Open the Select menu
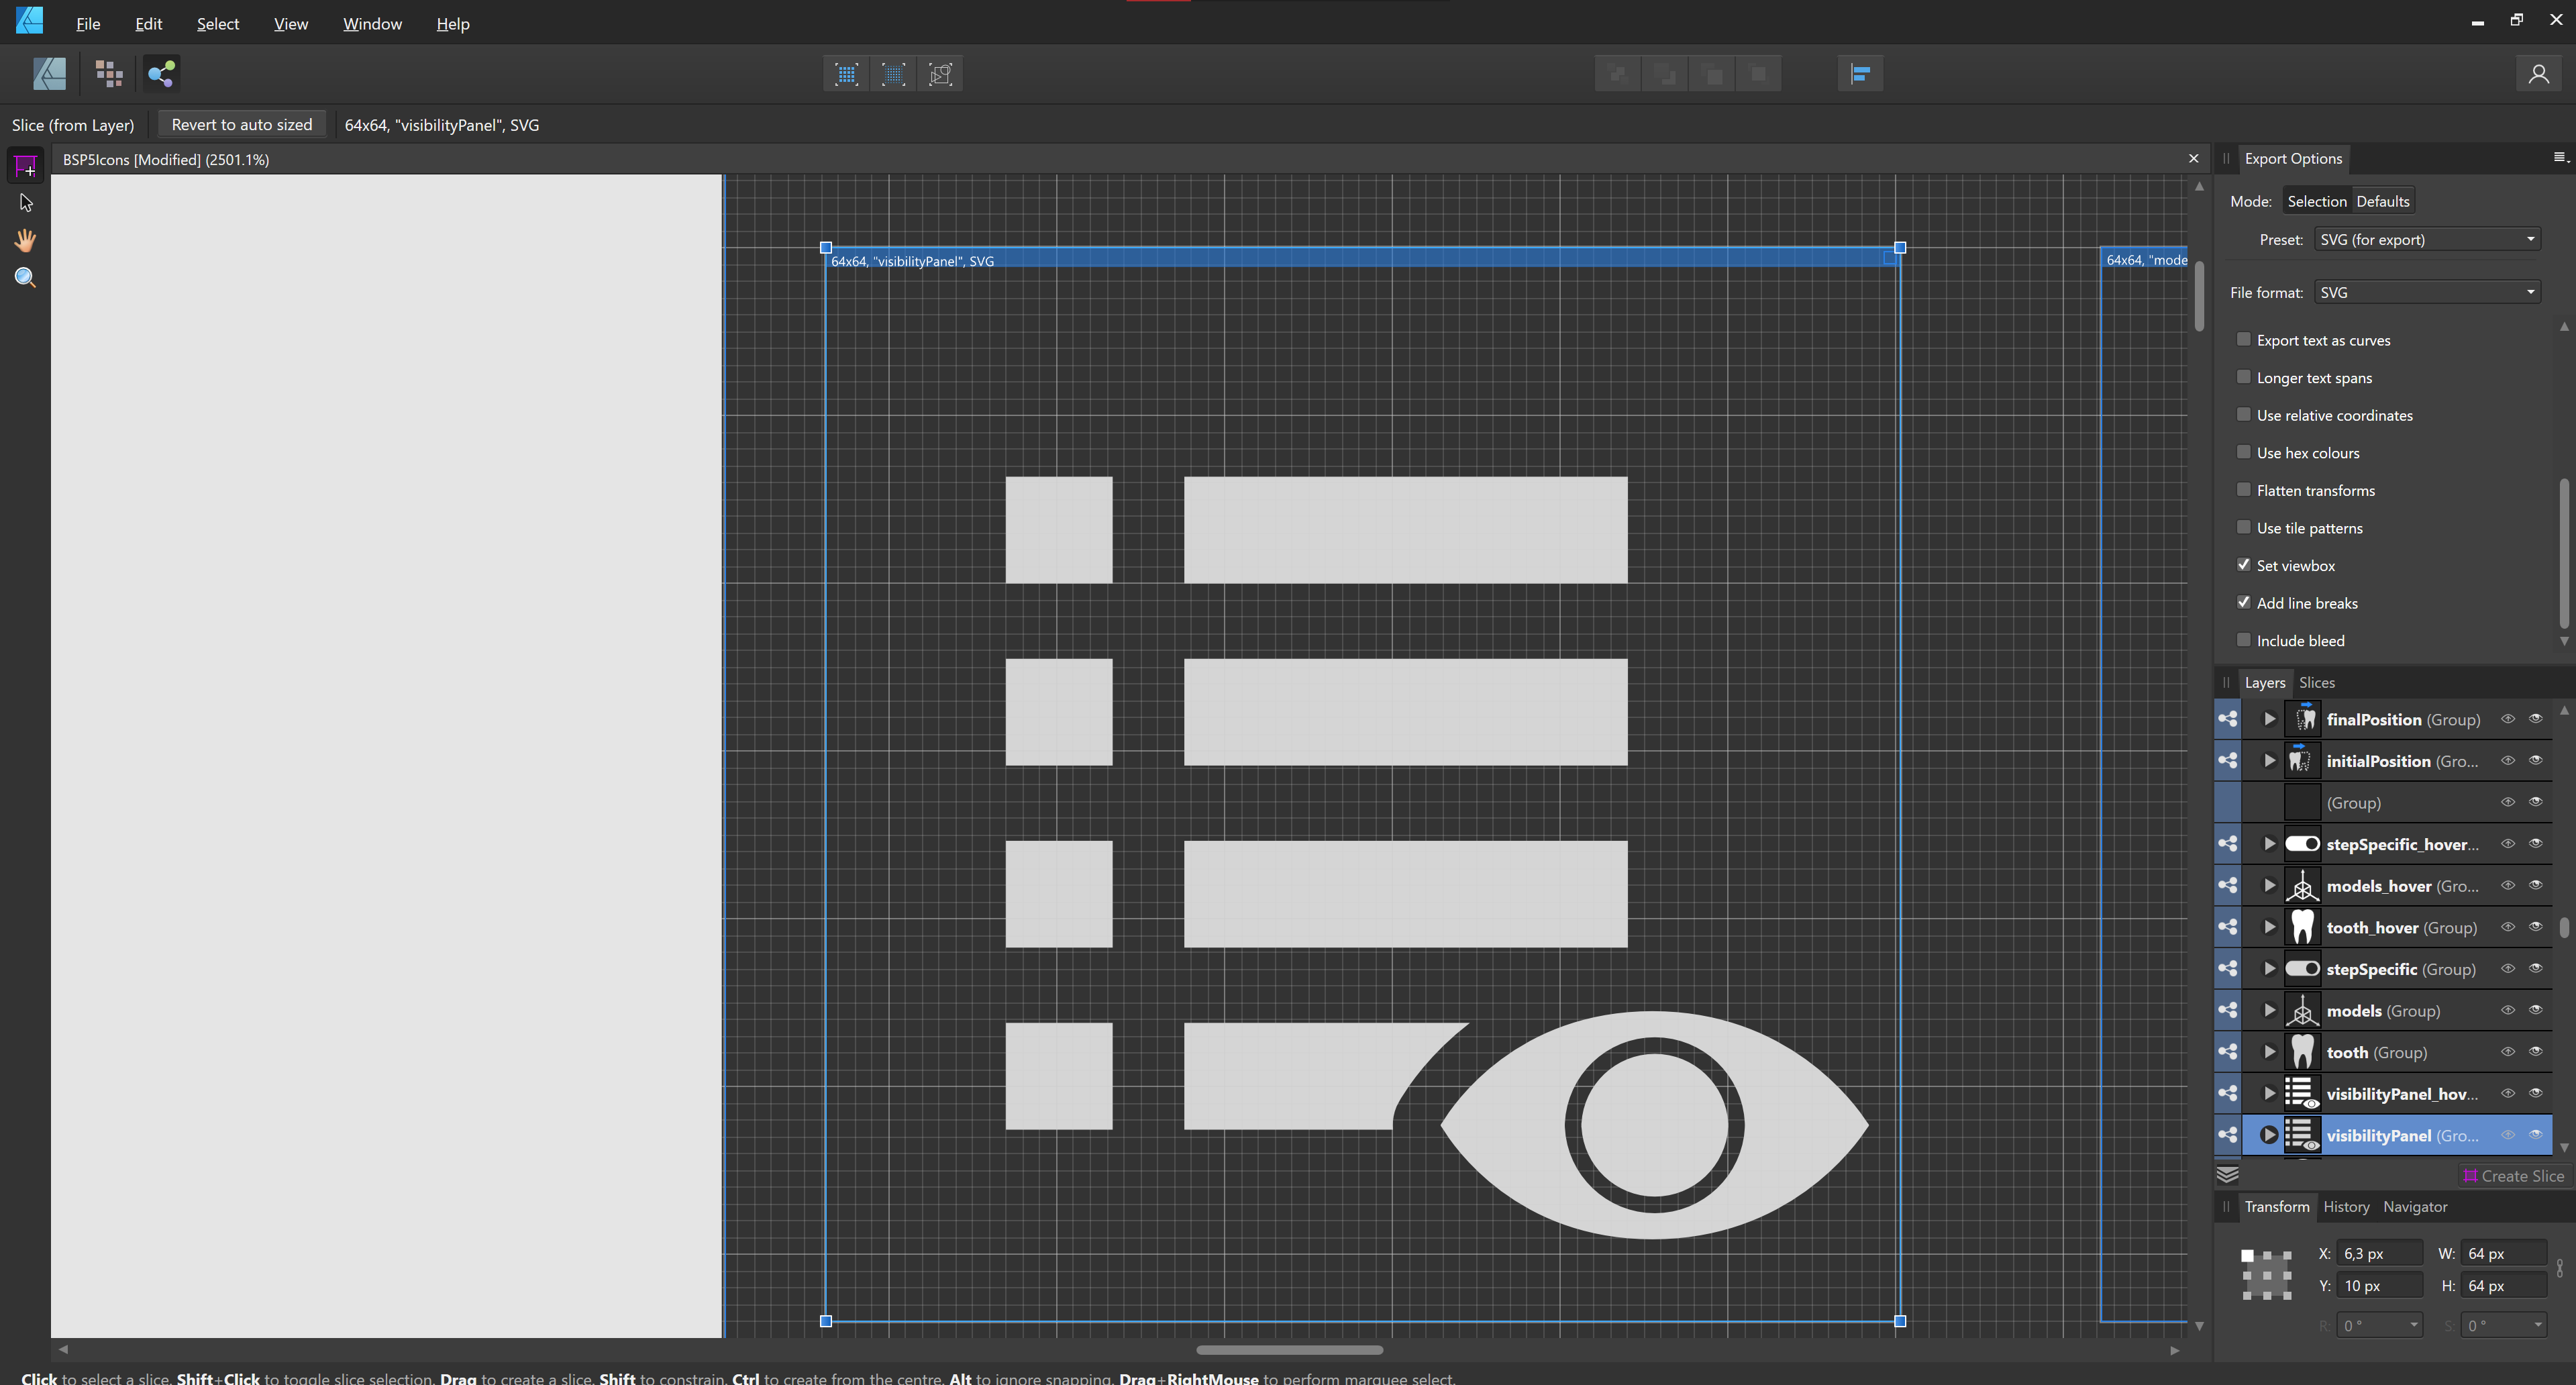 pyautogui.click(x=217, y=23)
